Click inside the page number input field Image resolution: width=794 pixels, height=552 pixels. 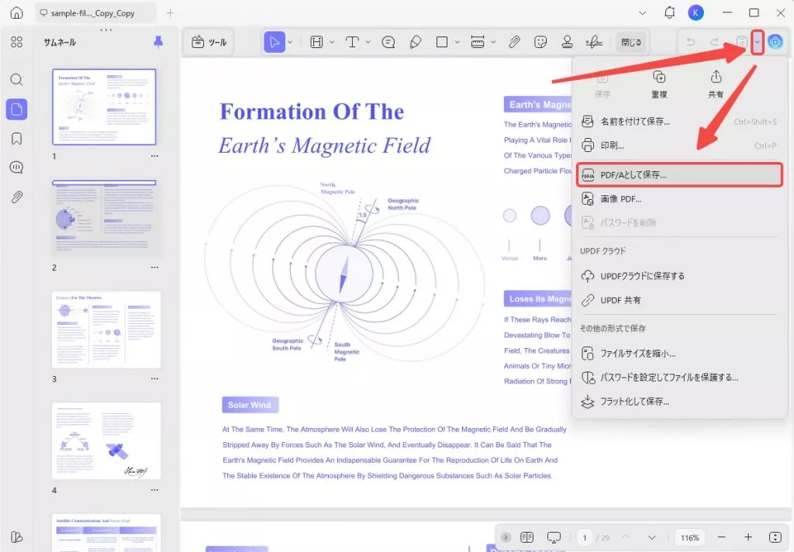585,536
